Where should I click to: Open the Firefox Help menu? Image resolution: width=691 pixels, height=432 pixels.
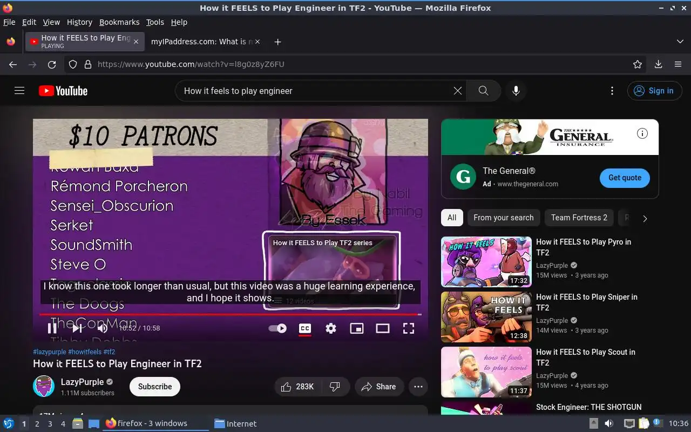tap(179, 22)
